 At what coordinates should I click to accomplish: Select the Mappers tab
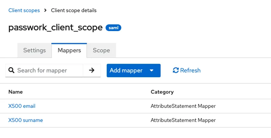point(69,50)
